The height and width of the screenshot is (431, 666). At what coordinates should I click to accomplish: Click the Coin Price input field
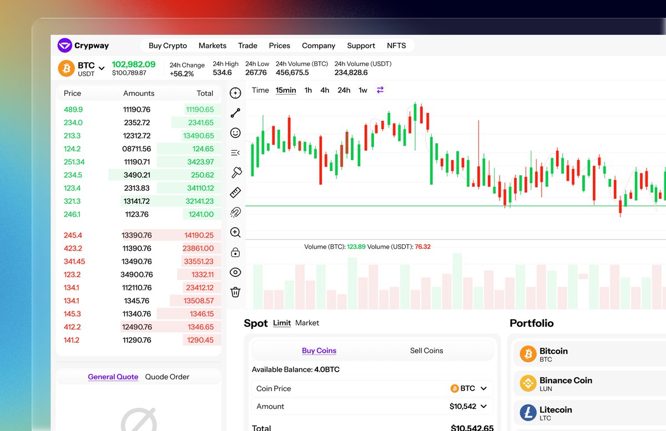(x=372, y=388)
